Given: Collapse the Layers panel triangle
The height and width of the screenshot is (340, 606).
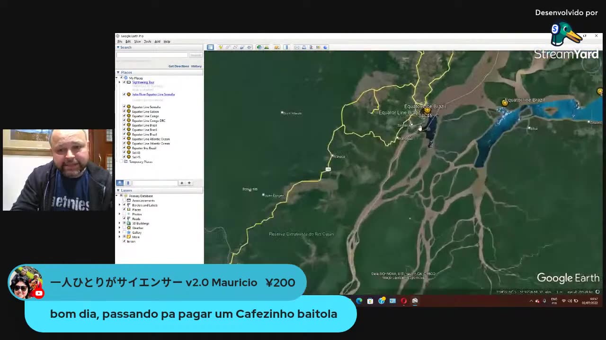Looking at the screenshot, I should 118,190.
